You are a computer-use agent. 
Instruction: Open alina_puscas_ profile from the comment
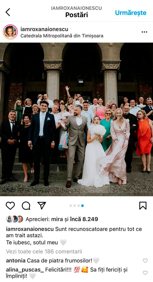[25, 270]
